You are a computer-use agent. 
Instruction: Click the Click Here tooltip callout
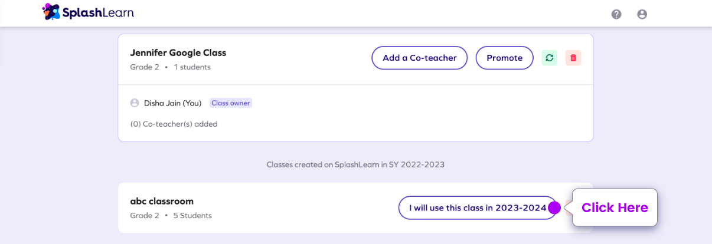tap(615, 207)
